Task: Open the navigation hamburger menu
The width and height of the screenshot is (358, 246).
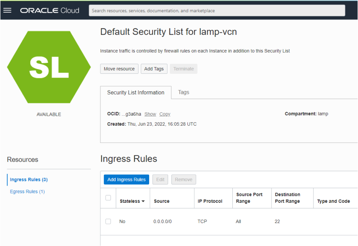Action: click(x=7, y=10)
